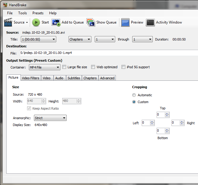
Task: Decrease Width with down spinner arrow
Action: click(x=43, y=102)
